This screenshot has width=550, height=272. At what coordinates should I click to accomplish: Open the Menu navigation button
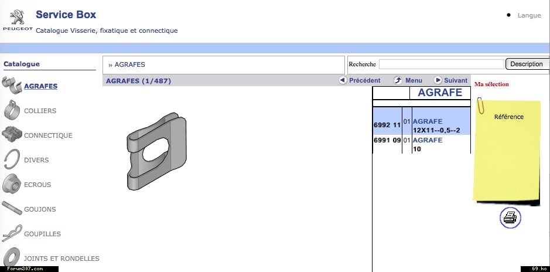pos(408,80)
